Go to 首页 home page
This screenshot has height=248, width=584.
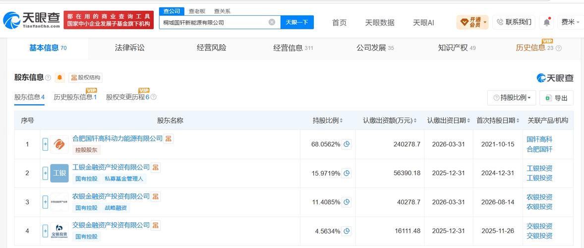pyautogui.click(x=339, y=23)
